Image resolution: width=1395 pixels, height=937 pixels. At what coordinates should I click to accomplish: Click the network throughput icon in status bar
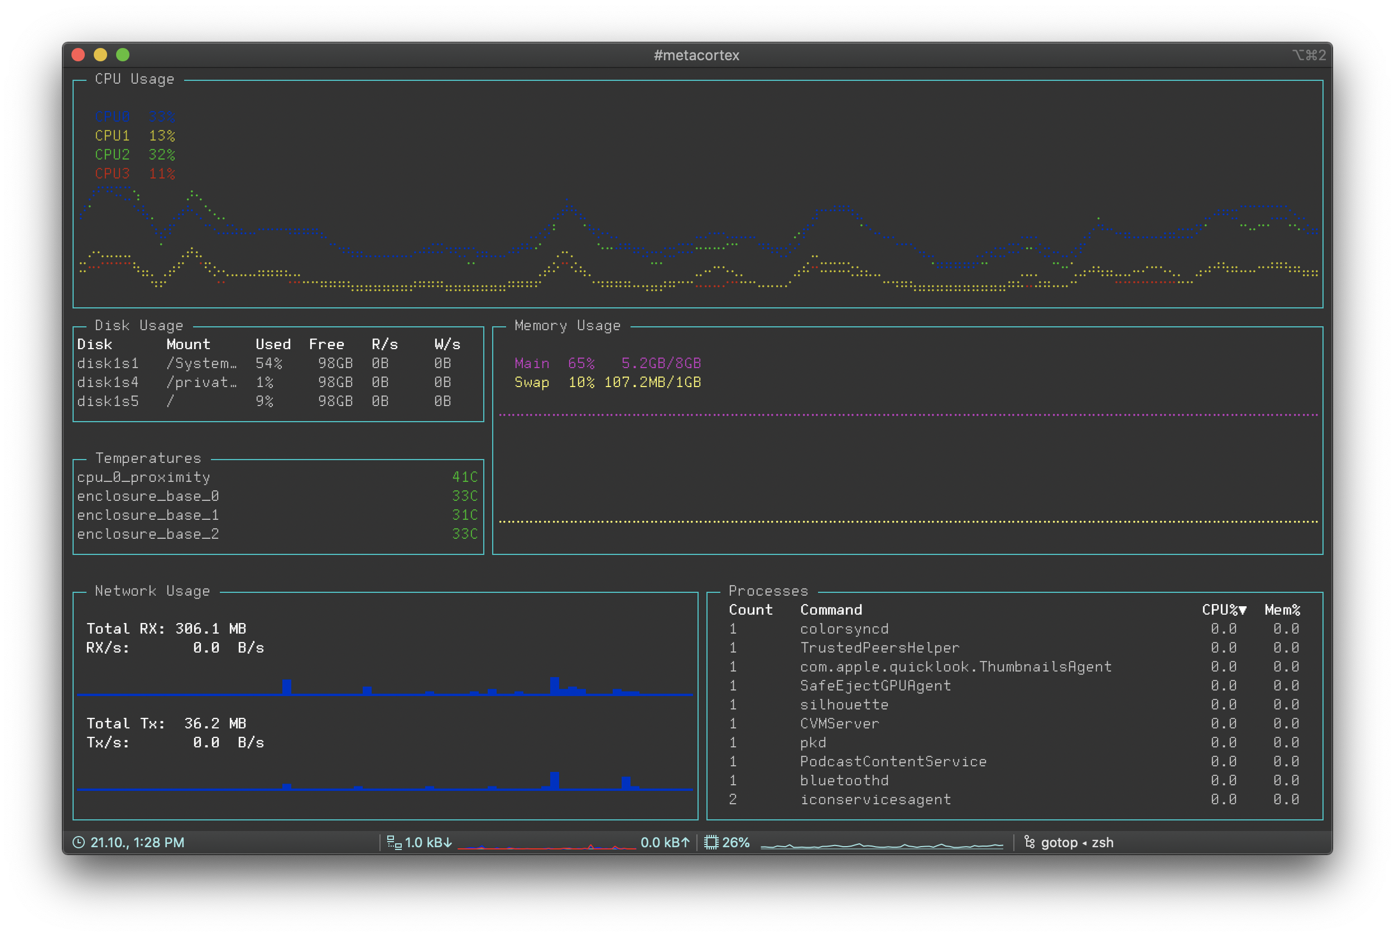point(395,843)
